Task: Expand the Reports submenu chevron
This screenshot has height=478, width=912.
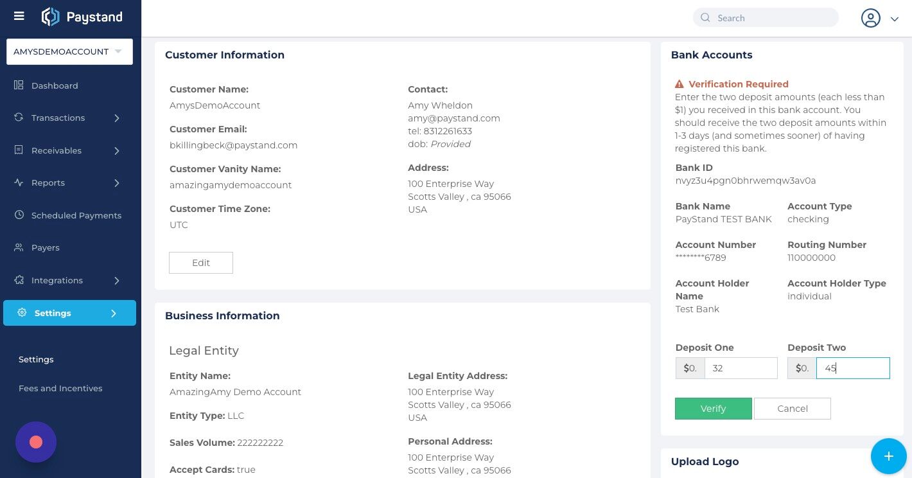Action: tap(117, 183)
